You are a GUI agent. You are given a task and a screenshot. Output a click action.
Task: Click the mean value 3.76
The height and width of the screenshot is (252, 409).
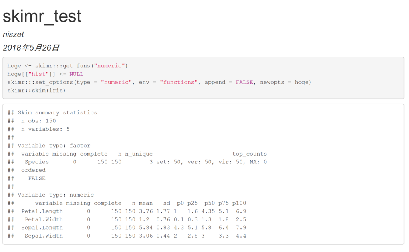145,211
